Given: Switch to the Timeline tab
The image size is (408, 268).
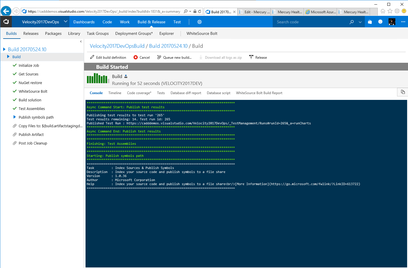Looking at the screenshot, I should [115, 93].
